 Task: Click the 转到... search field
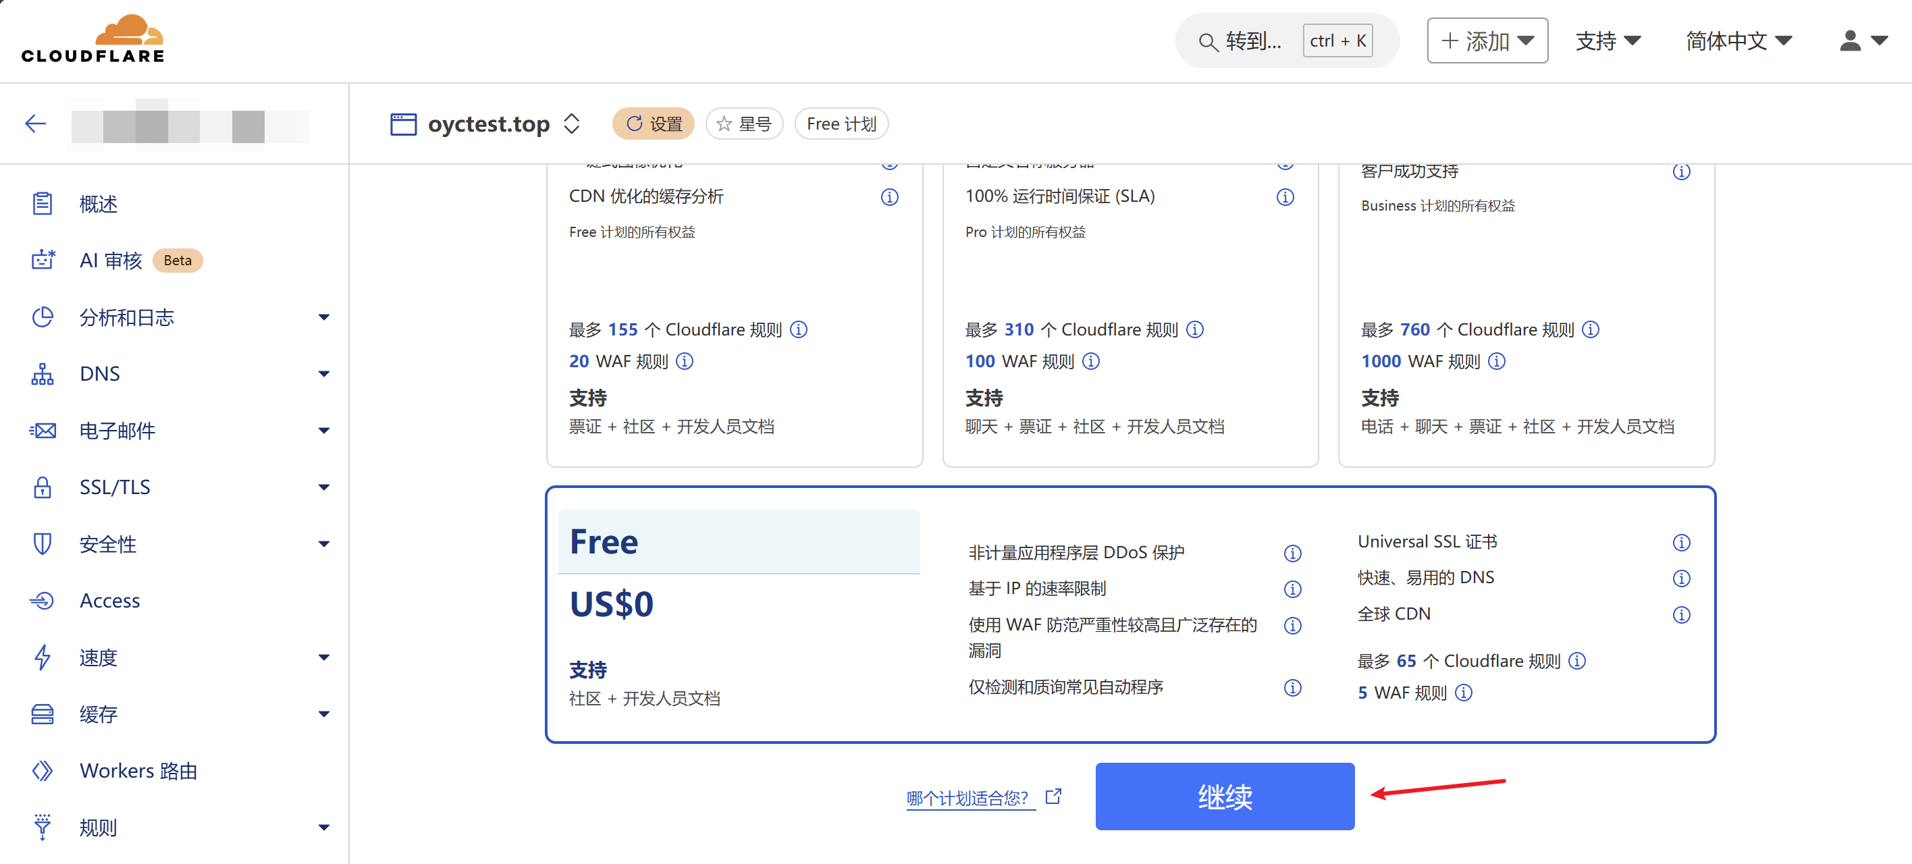(1253, 40)
